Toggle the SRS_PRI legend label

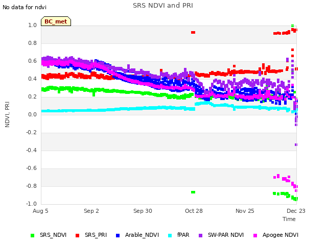coord(96,235)
